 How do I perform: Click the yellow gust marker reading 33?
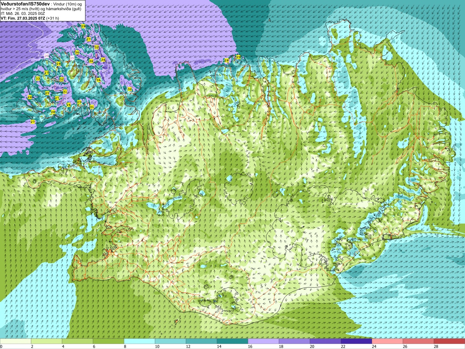[38, 79]
